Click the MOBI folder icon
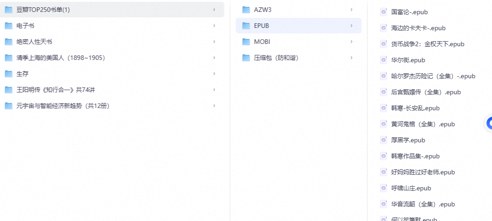Screen dimensions: 492x221 click(246, 42)
